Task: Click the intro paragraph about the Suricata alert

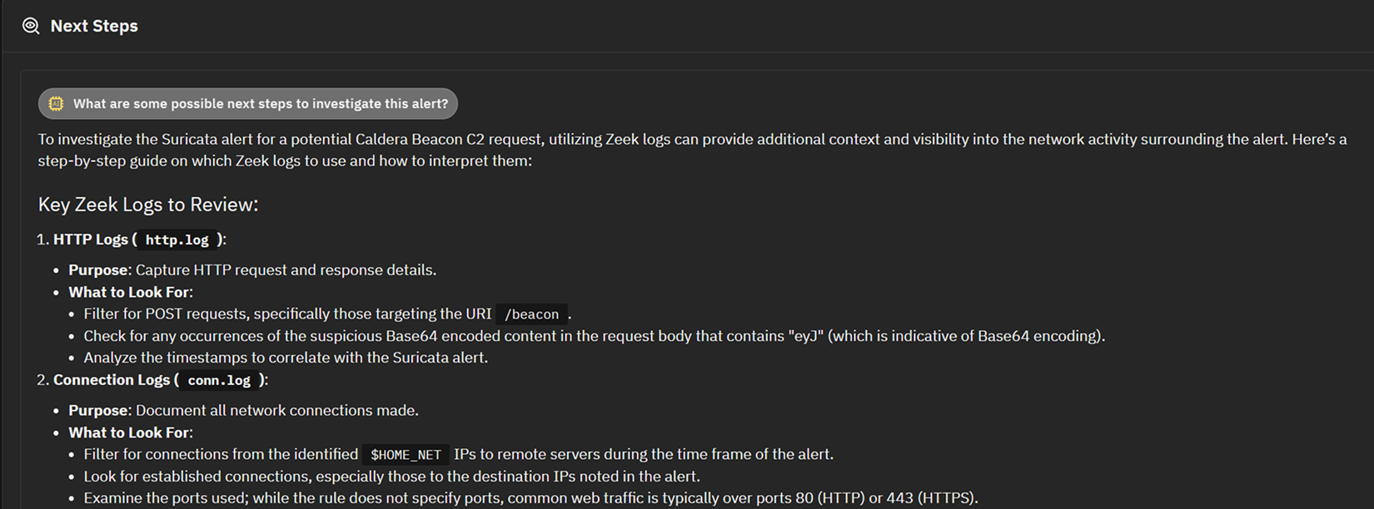Action: (691, 150)
